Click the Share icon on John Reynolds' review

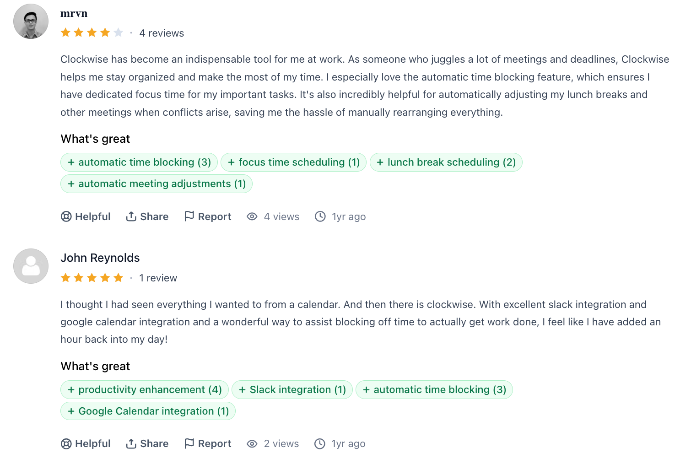pos(131,443)
